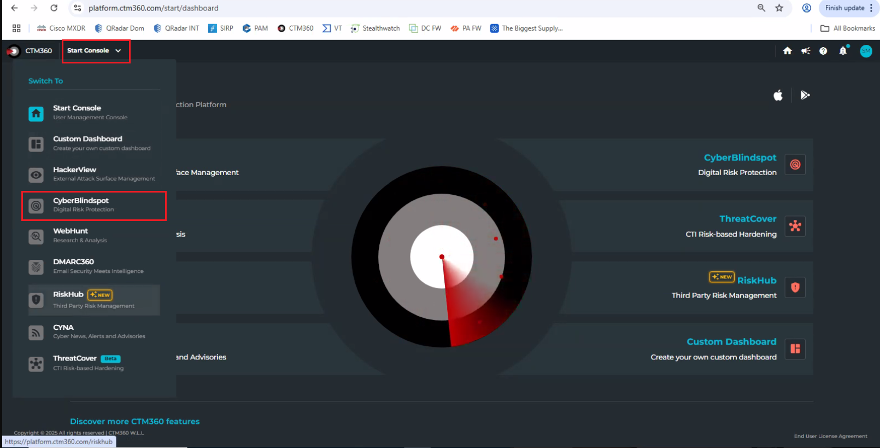The width and height of the screenshot is (880, 448).
Task: Go to home via top bar house icon
Action: pyautogui.click(x=787, y=51)
